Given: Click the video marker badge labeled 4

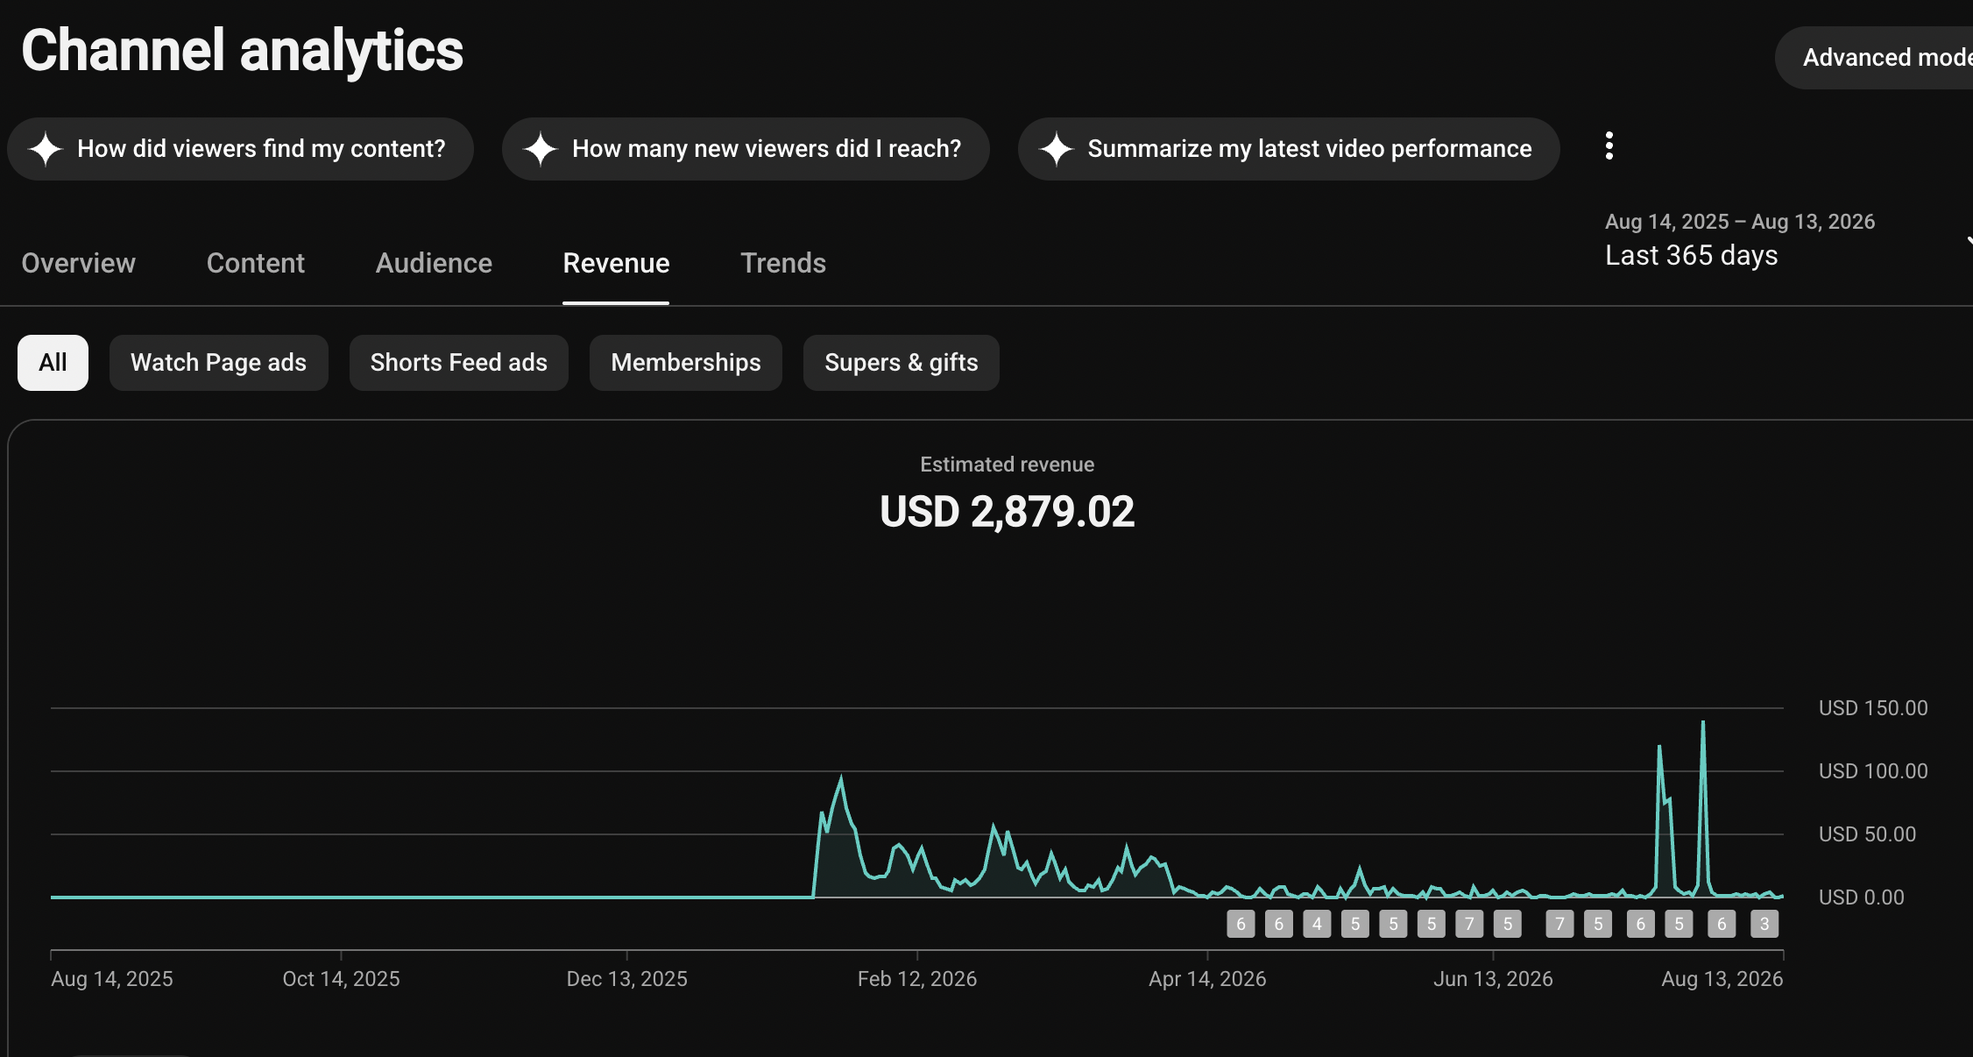Looking at the screenshot, I should (x=1317, y=924).
